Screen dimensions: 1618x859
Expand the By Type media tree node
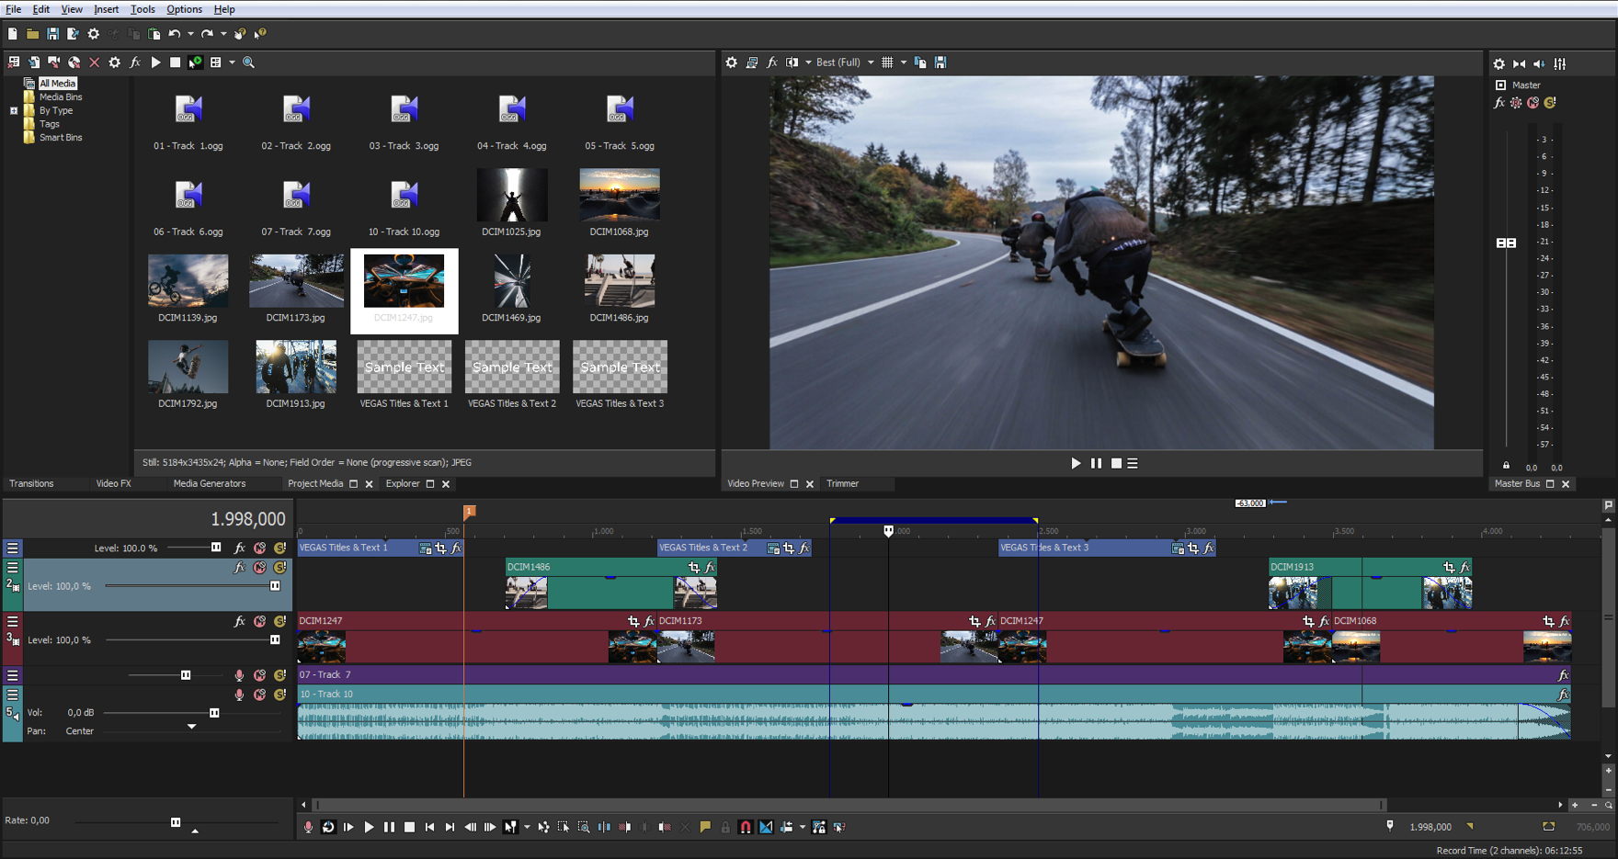point(14,110)
